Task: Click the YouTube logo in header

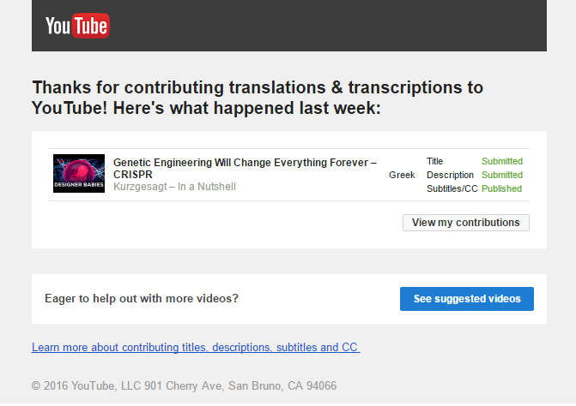Action: point(77,26)
